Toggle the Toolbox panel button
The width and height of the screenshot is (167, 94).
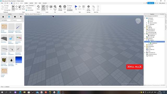pyautogui.click(x=43, y=8)
